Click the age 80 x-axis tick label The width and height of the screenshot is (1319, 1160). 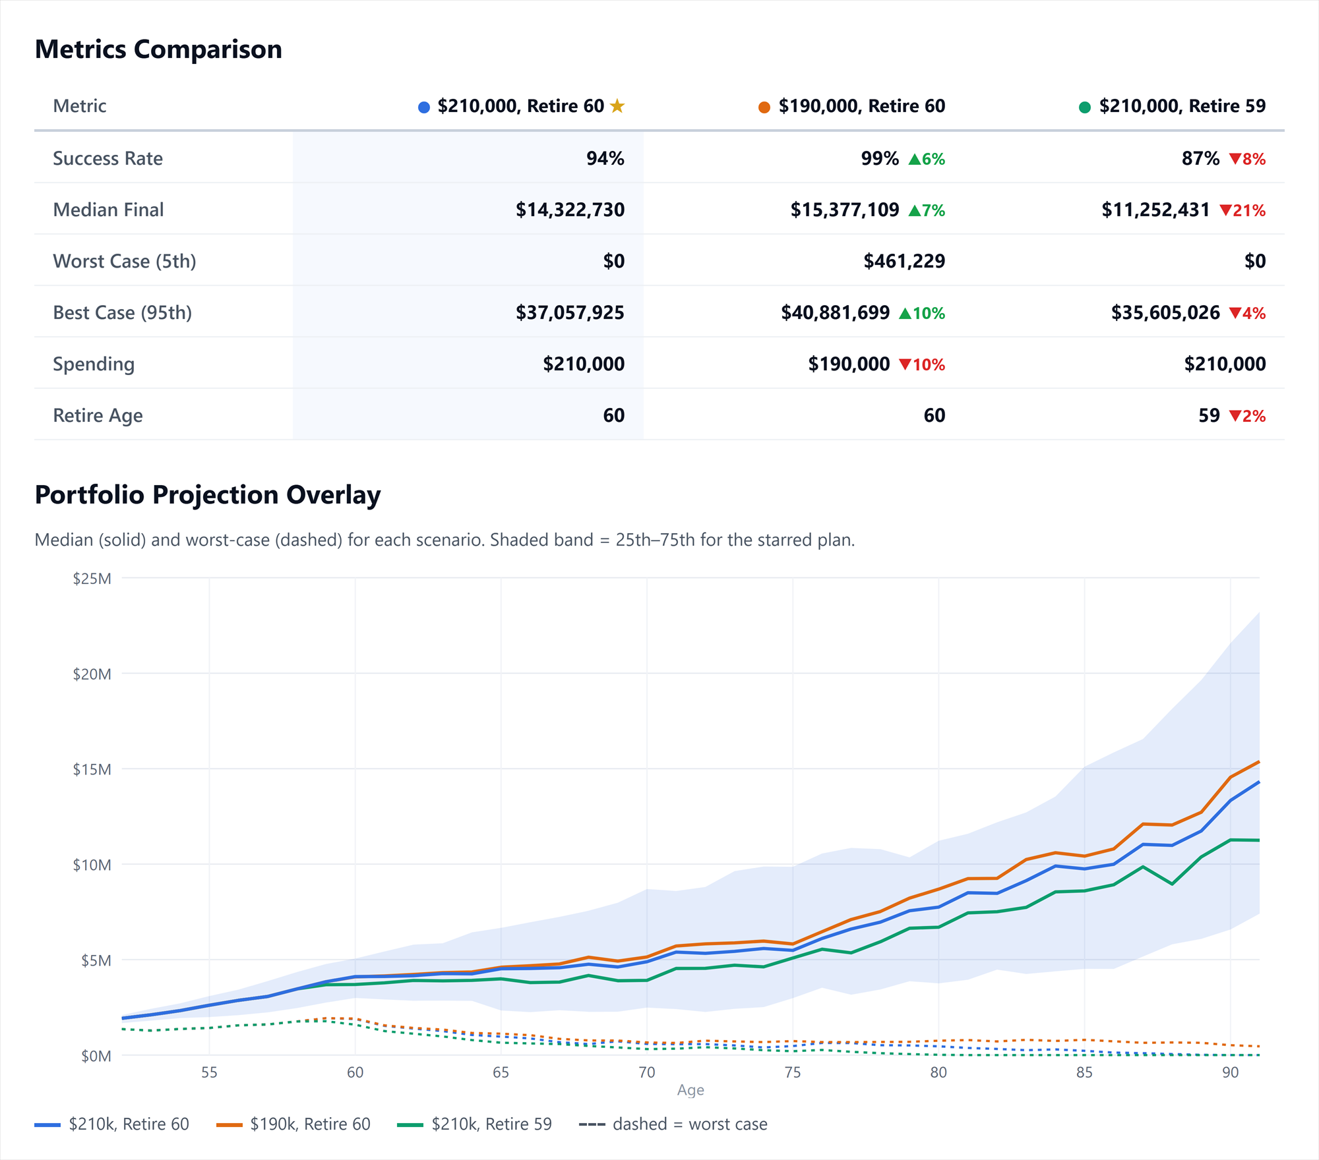(x=938, y=1072)
